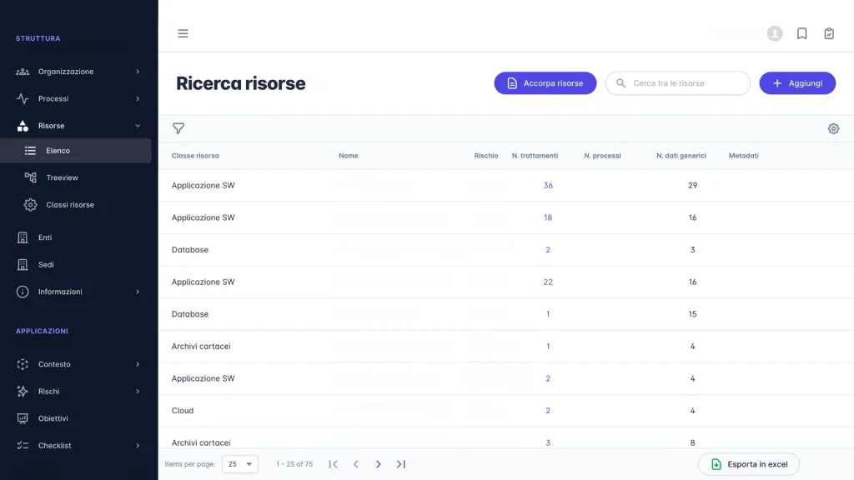Open the items per page dropdown
This screenshot has width=854, height=480.
[x=239, y=464]
